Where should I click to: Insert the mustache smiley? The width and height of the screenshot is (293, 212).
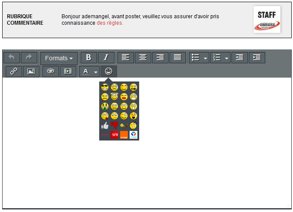[133, 87]
